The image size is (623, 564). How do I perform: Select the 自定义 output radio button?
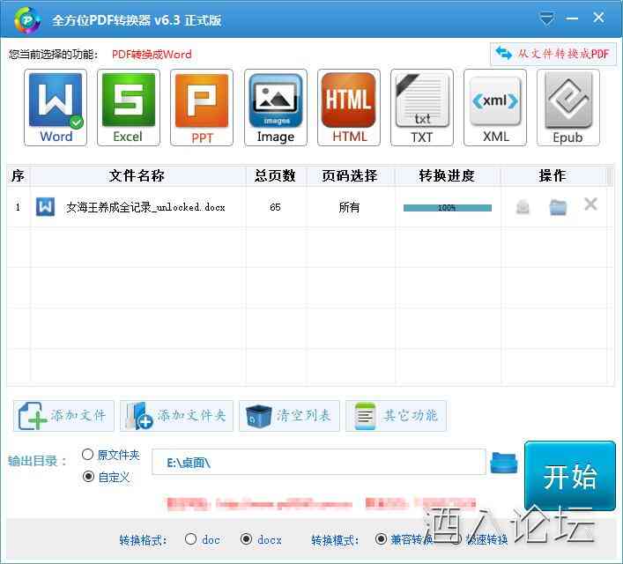click(x=88, y=476)
